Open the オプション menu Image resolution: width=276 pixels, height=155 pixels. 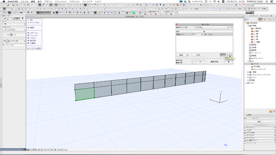75,1
